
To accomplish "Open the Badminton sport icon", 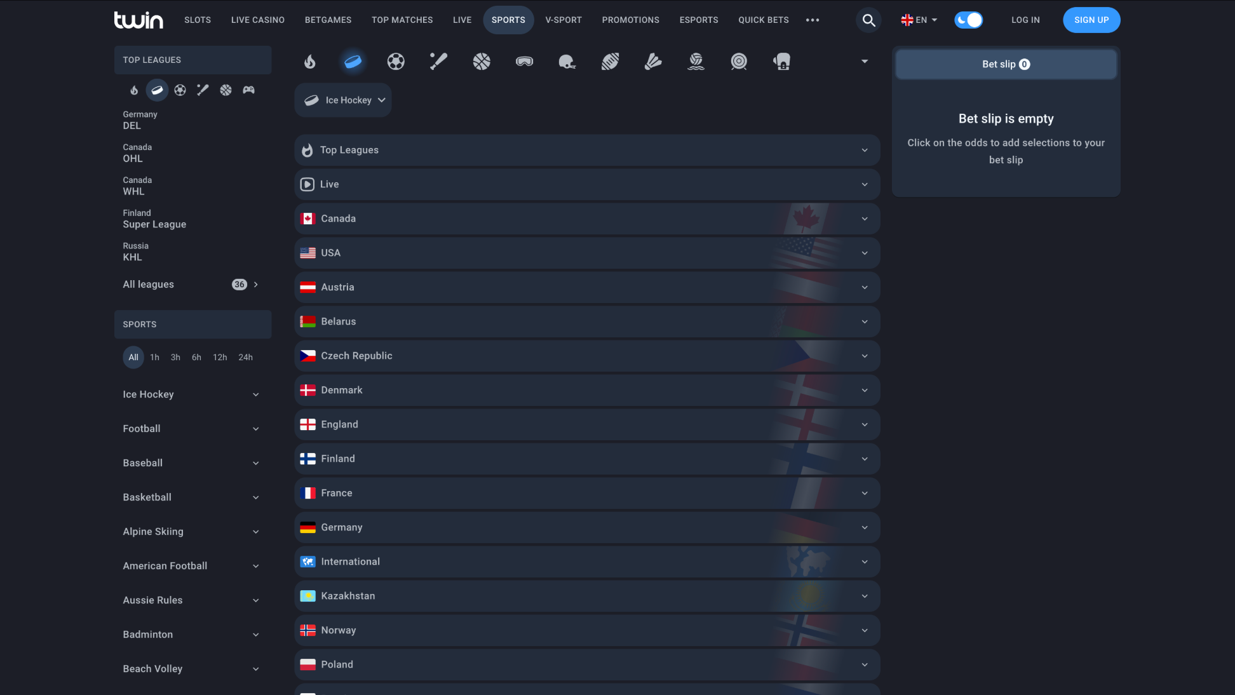I will coord(654,62).
